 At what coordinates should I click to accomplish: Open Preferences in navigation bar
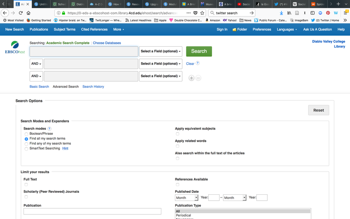262,29
